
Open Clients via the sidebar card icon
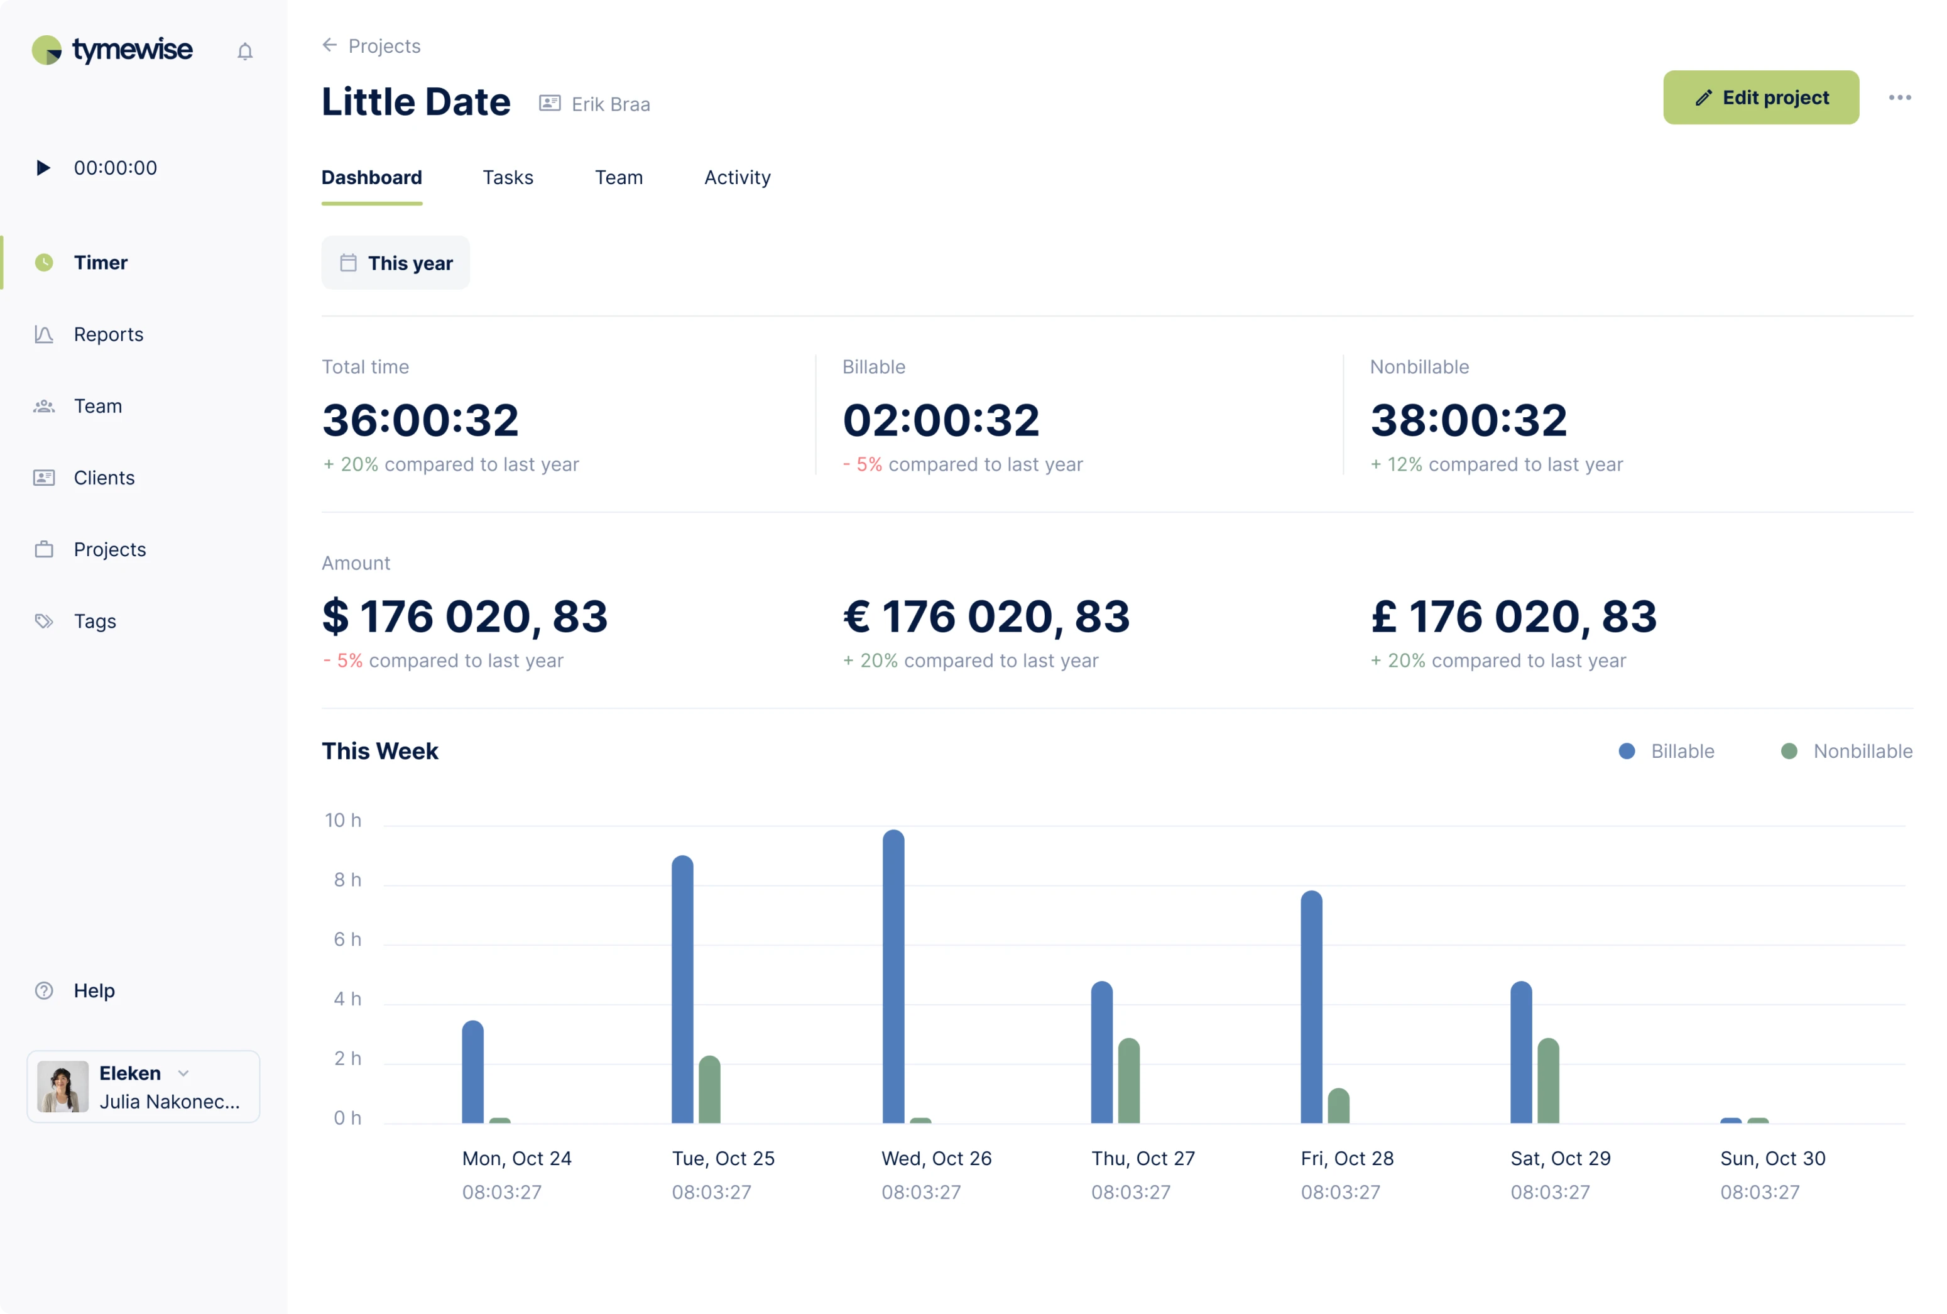point(43,478)
